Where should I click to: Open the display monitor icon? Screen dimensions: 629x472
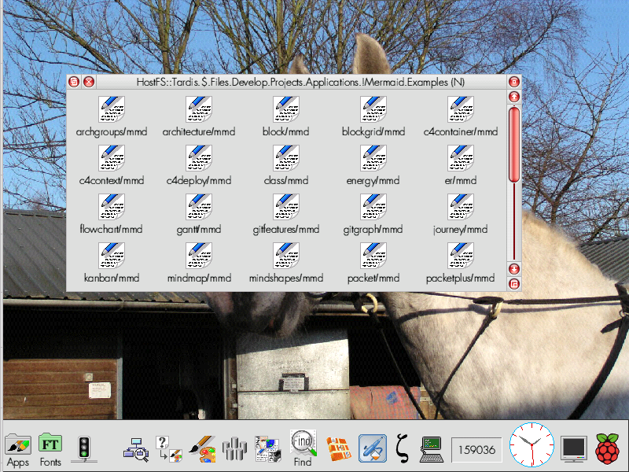point(574,448)
